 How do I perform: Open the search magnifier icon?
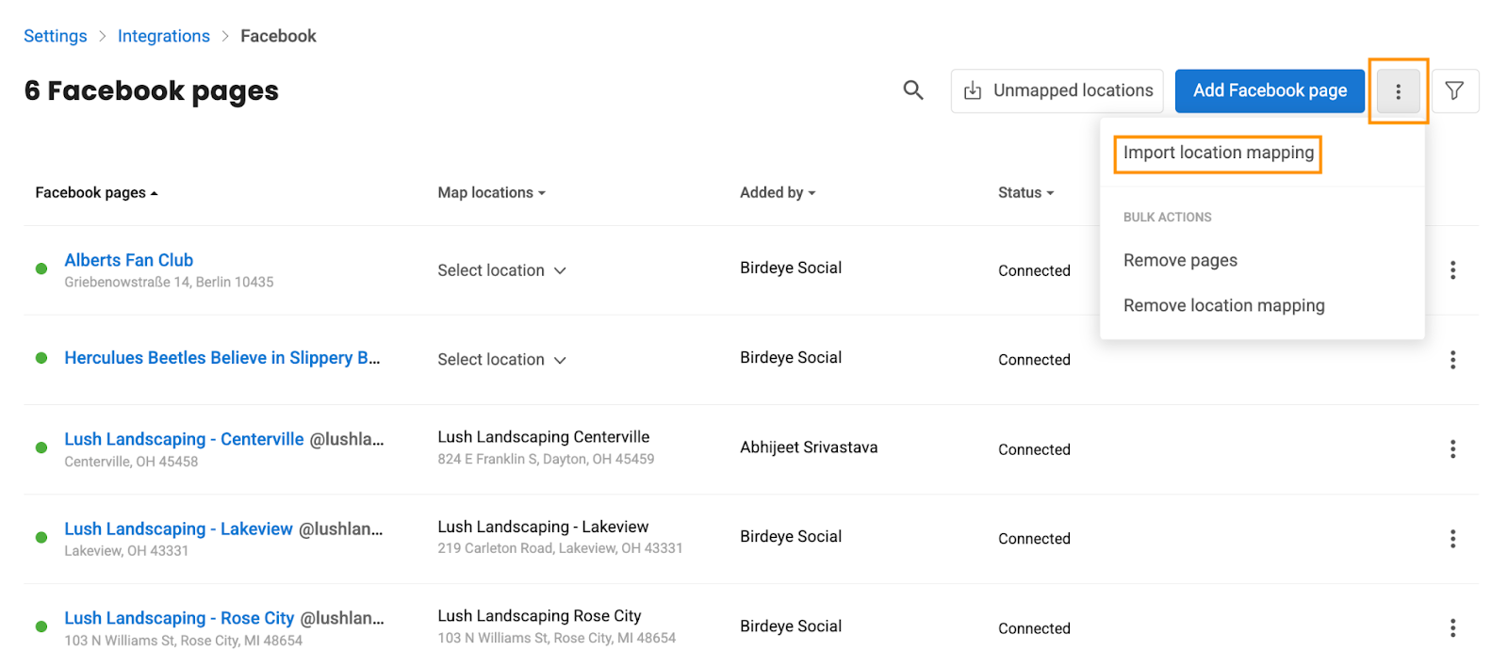[x=912, y=90]
